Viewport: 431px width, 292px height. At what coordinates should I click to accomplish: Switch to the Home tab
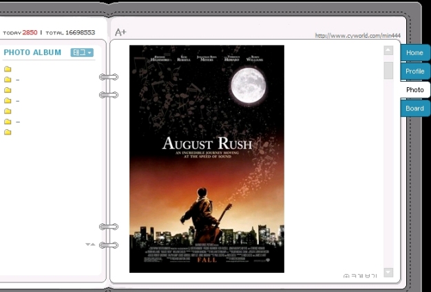click(x=414, y=53)
